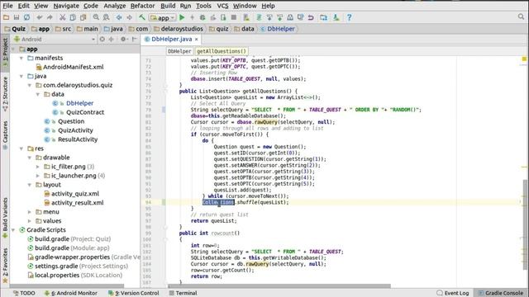Open the File menu
Screen dimensions: 529x297
click(7, 6)
